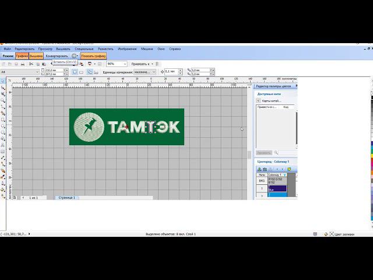
Task: Click the Print icon
Action: pyautogui.click(x=23, y=64)
